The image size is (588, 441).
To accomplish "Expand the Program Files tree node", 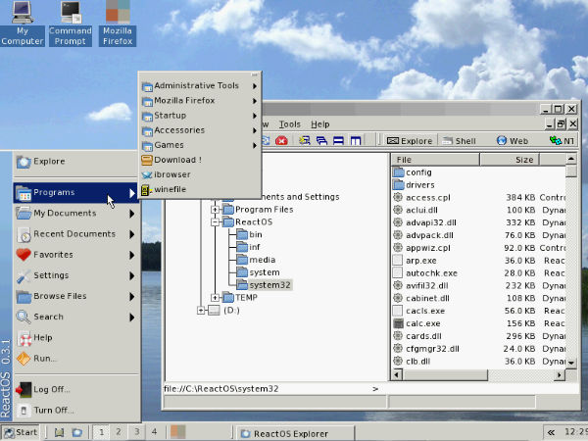I will [216, 209].
